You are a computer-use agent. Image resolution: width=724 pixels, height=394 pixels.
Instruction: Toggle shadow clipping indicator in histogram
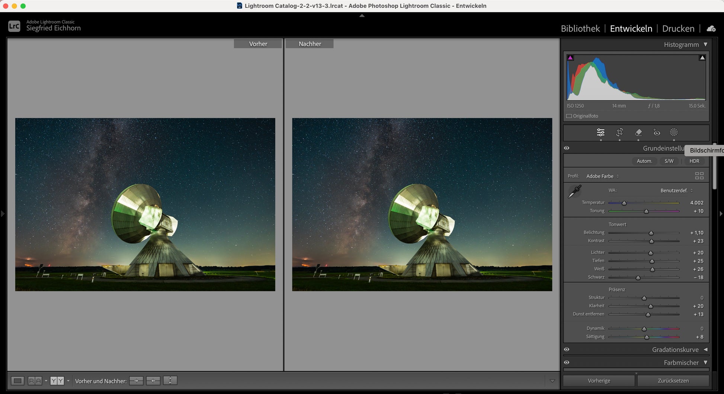(570, 58)
